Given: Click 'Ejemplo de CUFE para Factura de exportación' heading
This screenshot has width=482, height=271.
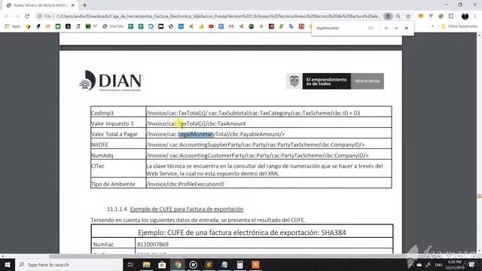Looking at the screenshot, I should coord(187,209).
